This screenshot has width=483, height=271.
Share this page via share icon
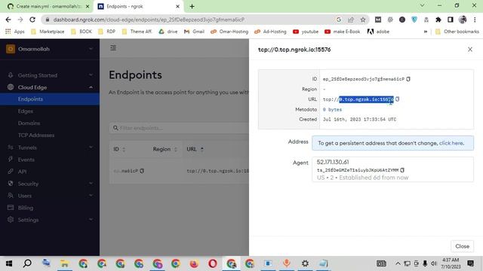pyautogui.click(x=351, y=20)
